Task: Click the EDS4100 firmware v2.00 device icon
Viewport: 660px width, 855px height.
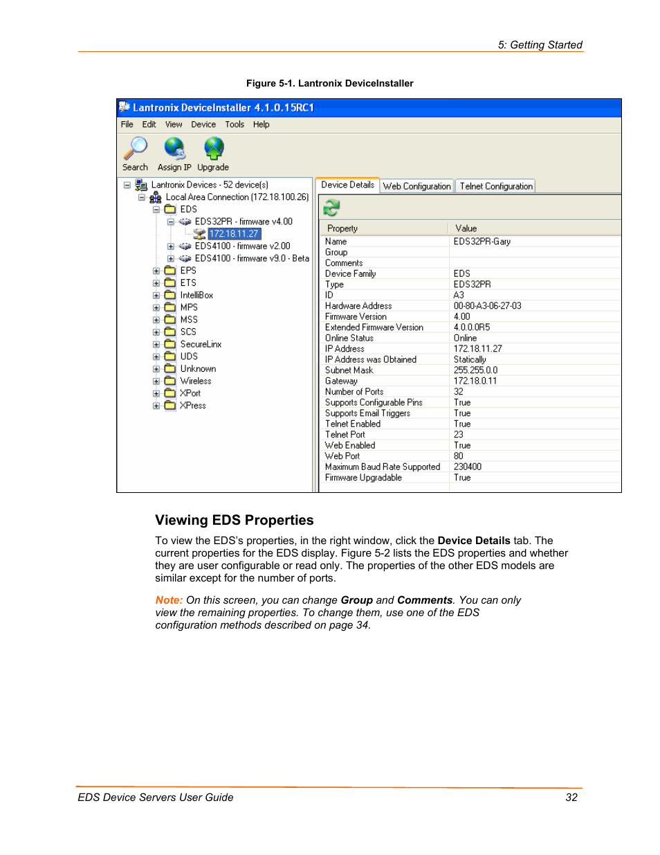Action: coord(185,246)
